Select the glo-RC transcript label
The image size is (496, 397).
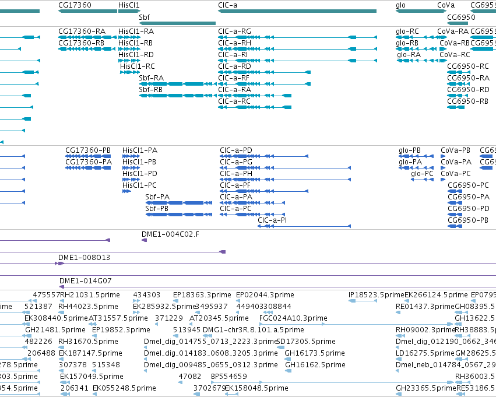[407, 31]
